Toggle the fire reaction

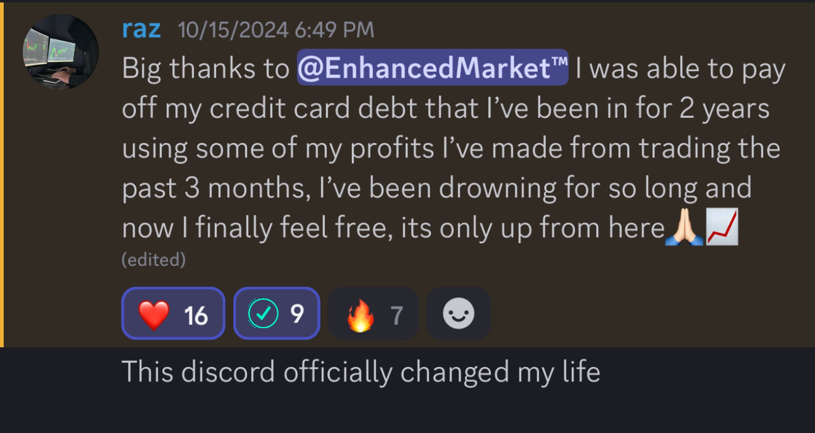[374, 314]
